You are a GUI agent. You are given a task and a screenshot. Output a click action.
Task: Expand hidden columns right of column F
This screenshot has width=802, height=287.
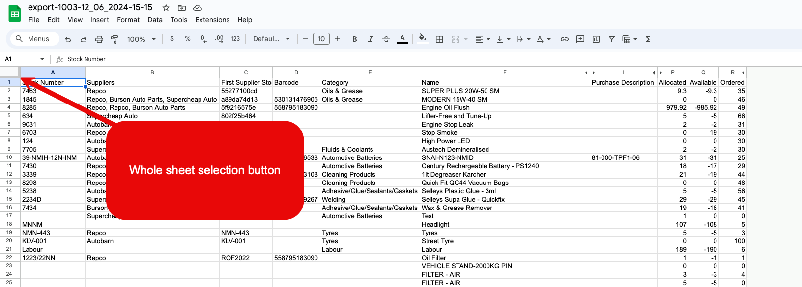coord(586,73)
